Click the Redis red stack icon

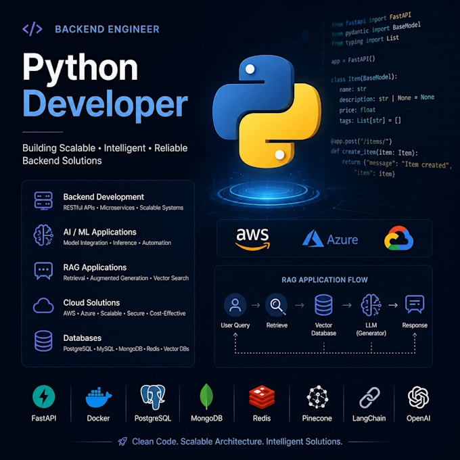[x=262, y=398]
